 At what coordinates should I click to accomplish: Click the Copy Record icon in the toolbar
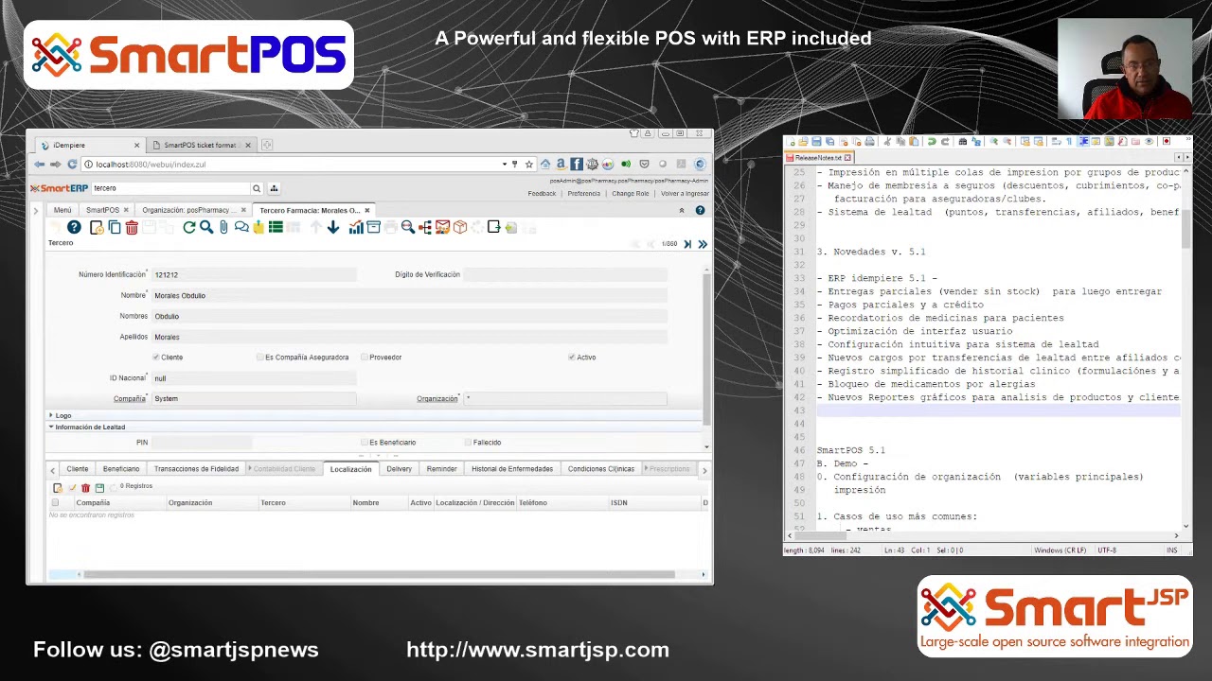tap(115, 227)
